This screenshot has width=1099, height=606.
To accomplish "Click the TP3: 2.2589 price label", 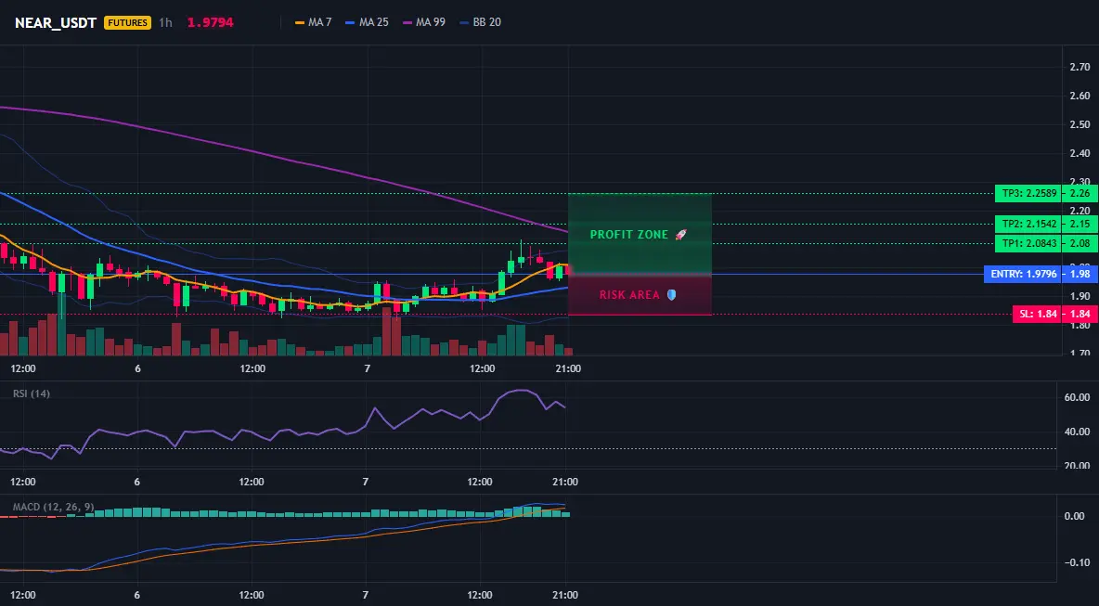I will (x=1029, y=193).
